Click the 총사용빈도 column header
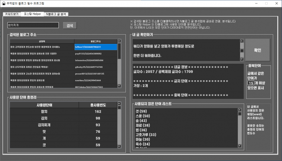The width and height of the screenshot is (282, 161). pyautogui.click(x=98, y=105)
